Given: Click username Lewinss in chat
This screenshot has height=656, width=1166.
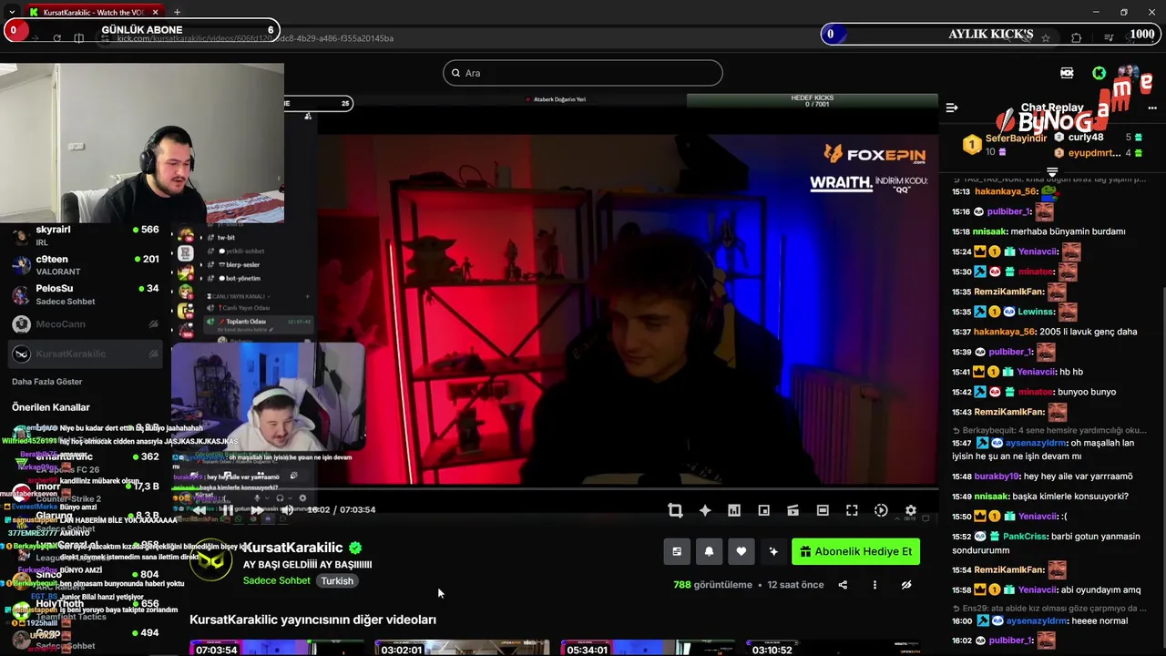Looking at the screenshot, I should tap(1037, 312).
